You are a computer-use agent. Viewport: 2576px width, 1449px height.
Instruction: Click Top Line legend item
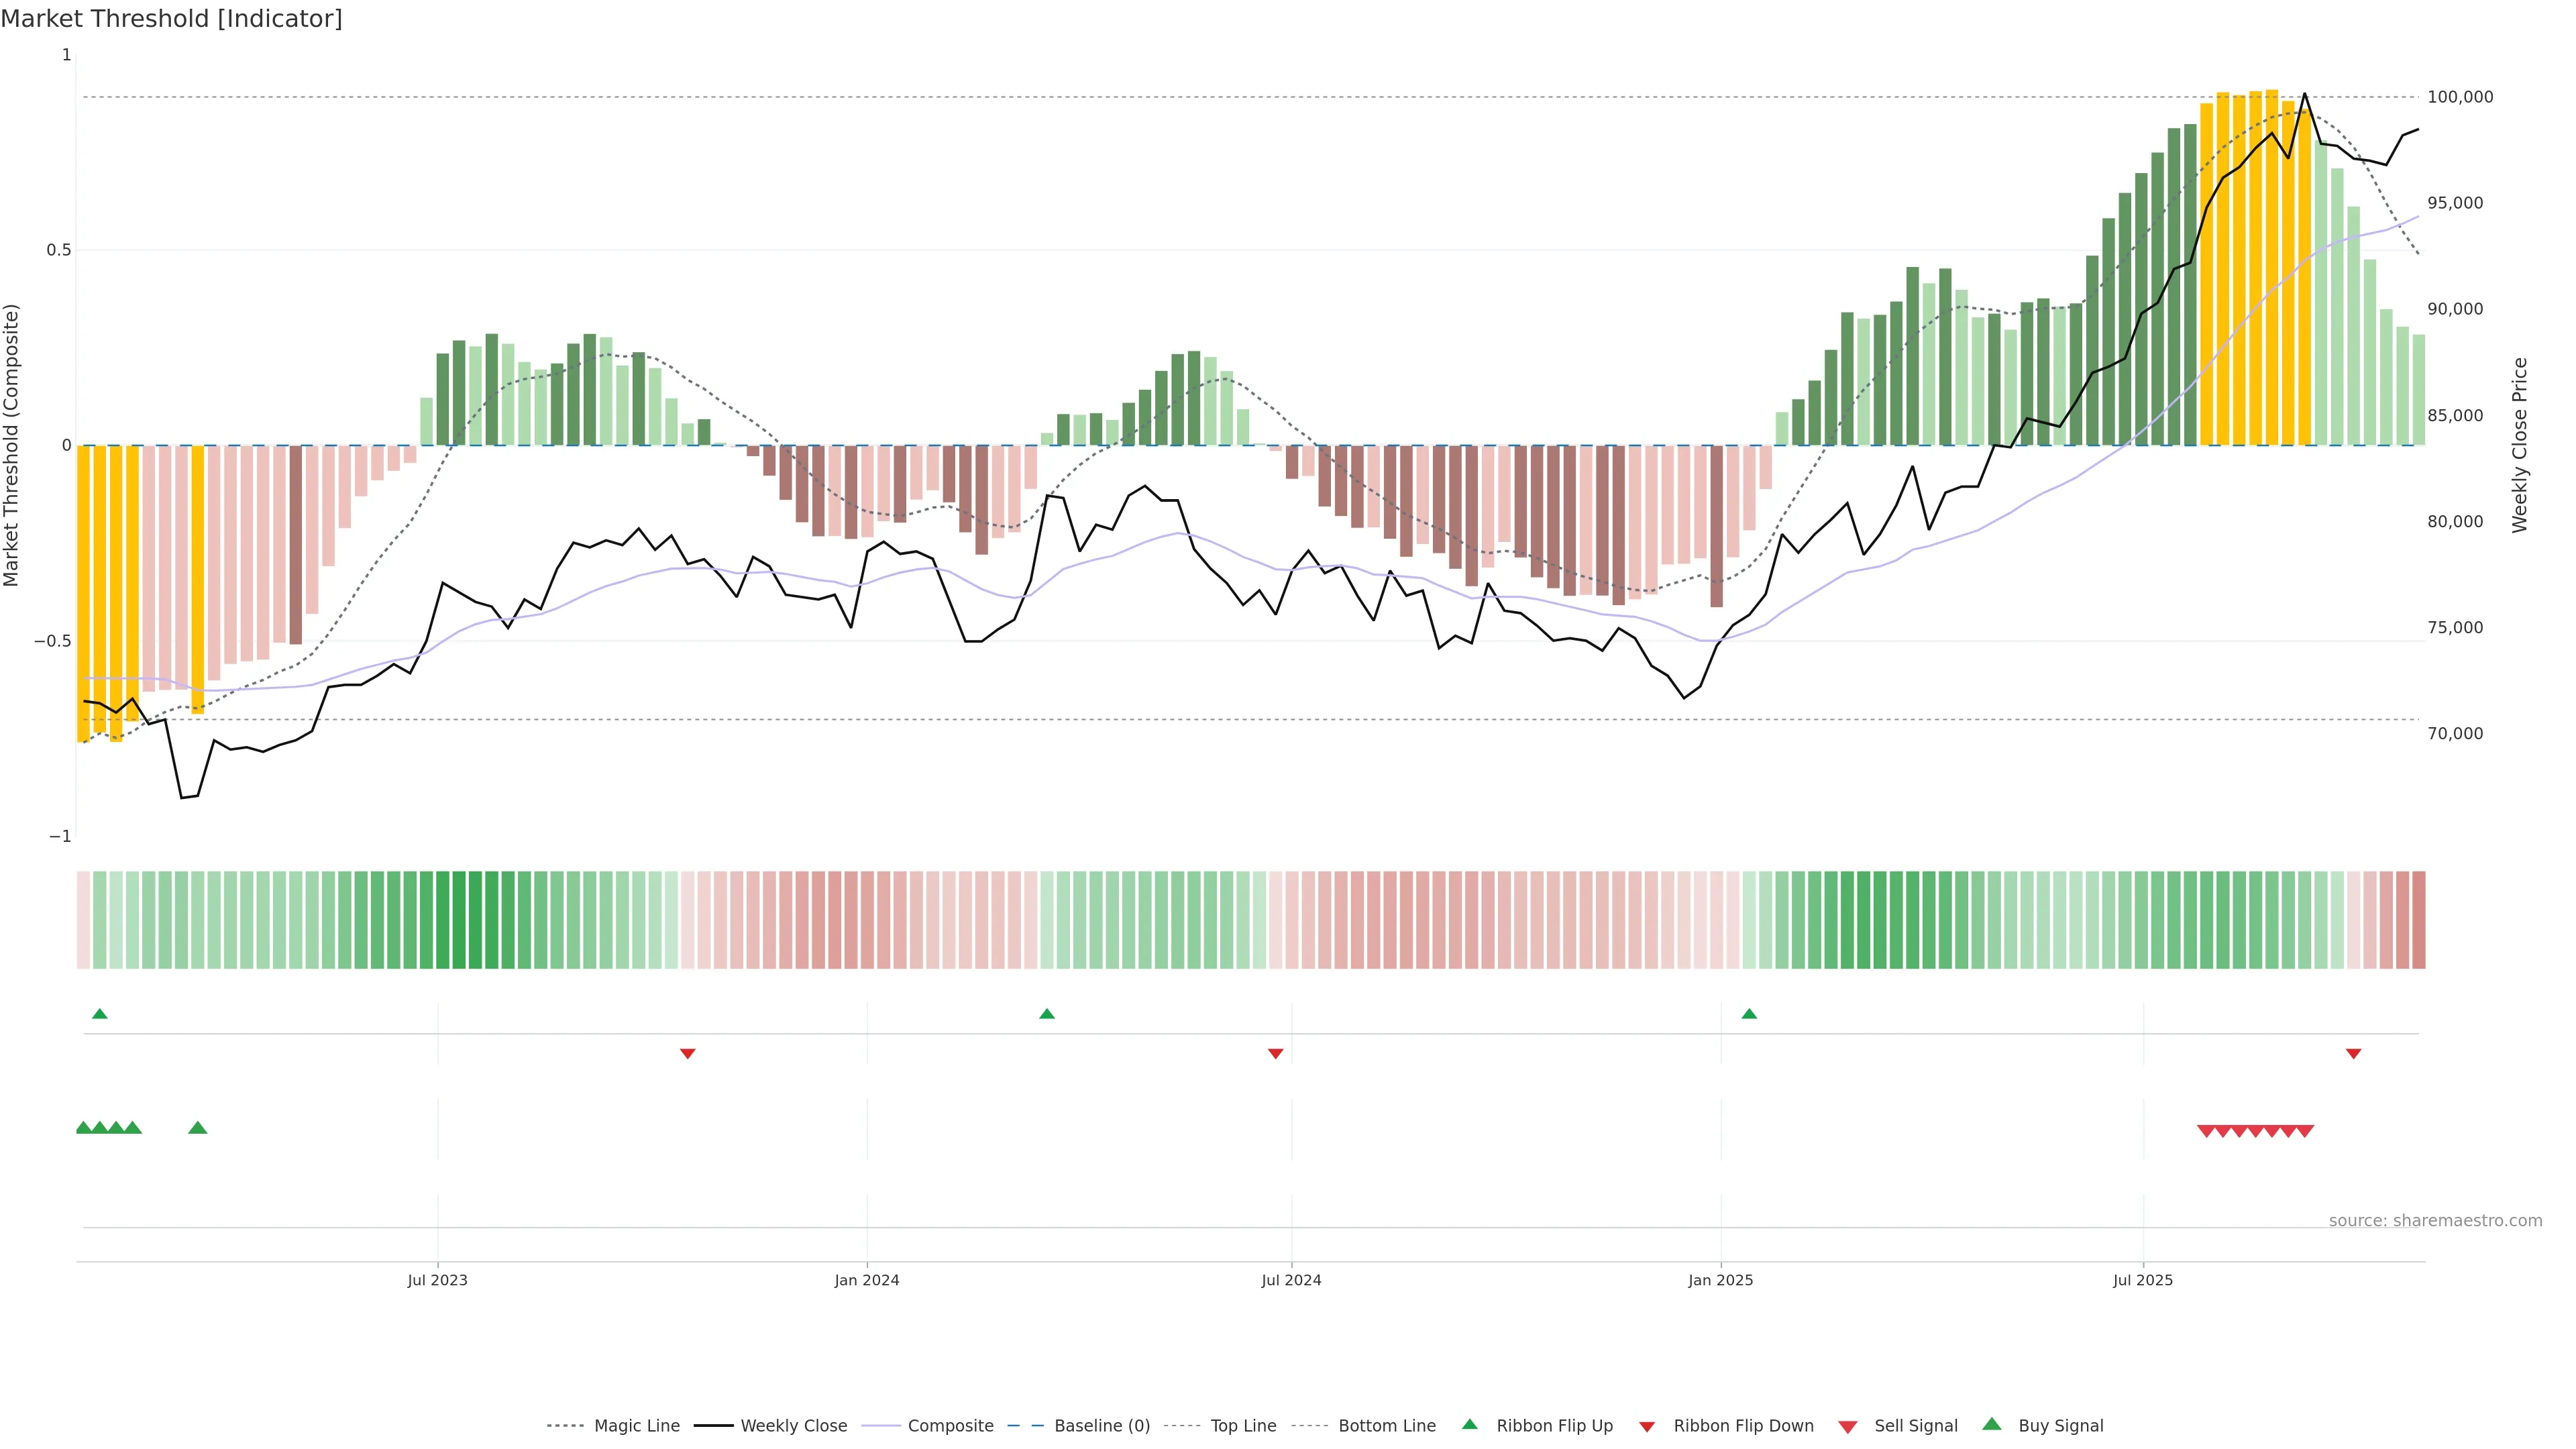point(1243,1426)
